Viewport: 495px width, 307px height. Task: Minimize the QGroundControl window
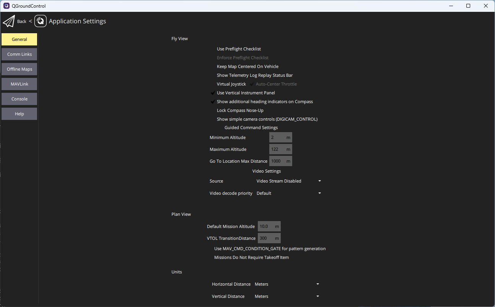tap(451, 6)
